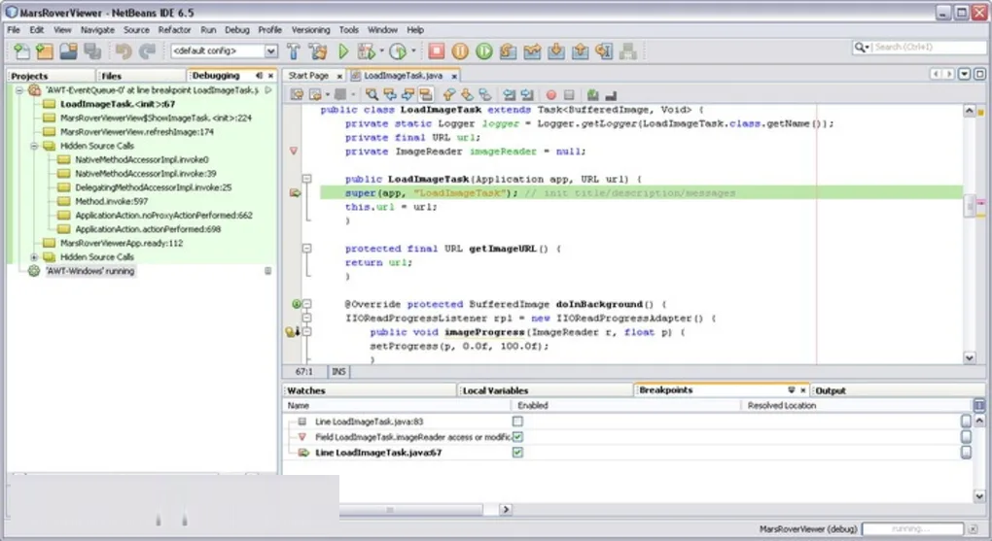Click the Open Project toolbar icon

tap(69, 51)
